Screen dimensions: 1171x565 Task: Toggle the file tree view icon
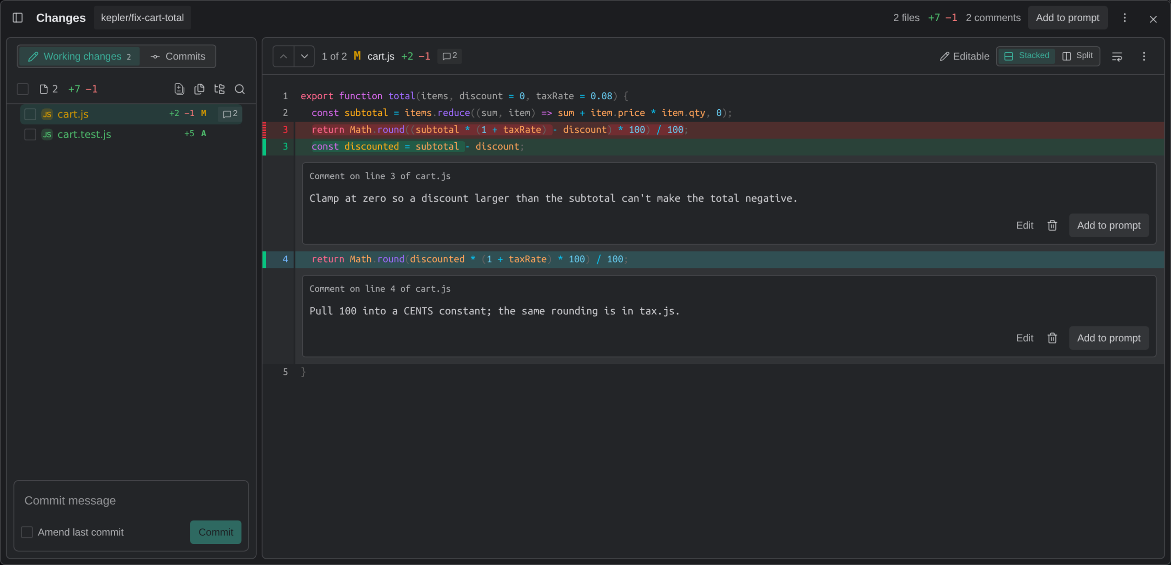pos(219,89)
